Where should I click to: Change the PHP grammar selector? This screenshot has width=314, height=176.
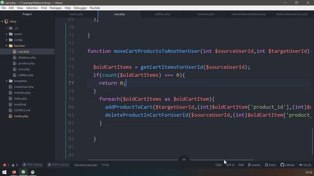tap(241, 165)
